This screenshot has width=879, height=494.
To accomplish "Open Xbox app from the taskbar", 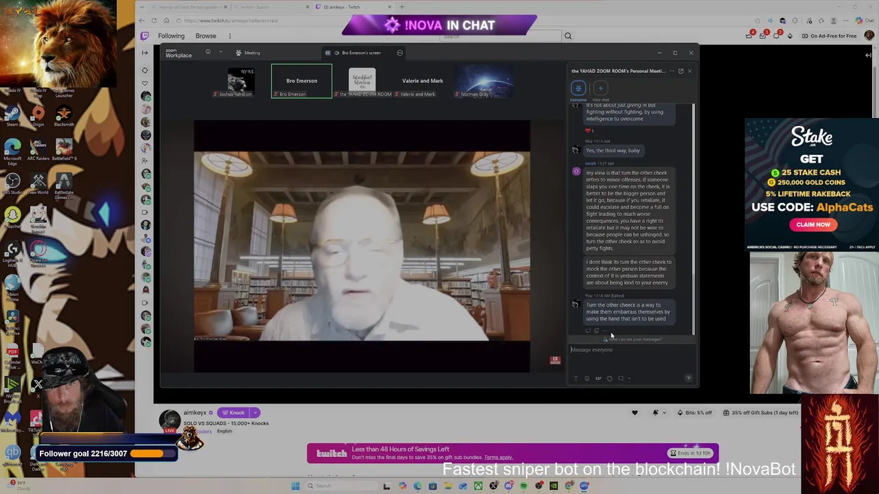I will [478, 486].
